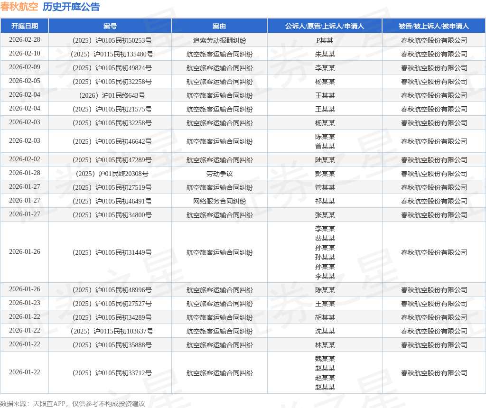The image size is (486, 408).
Task: Click the 历史开庭公告 heading
Action: (x=71, y=7)
